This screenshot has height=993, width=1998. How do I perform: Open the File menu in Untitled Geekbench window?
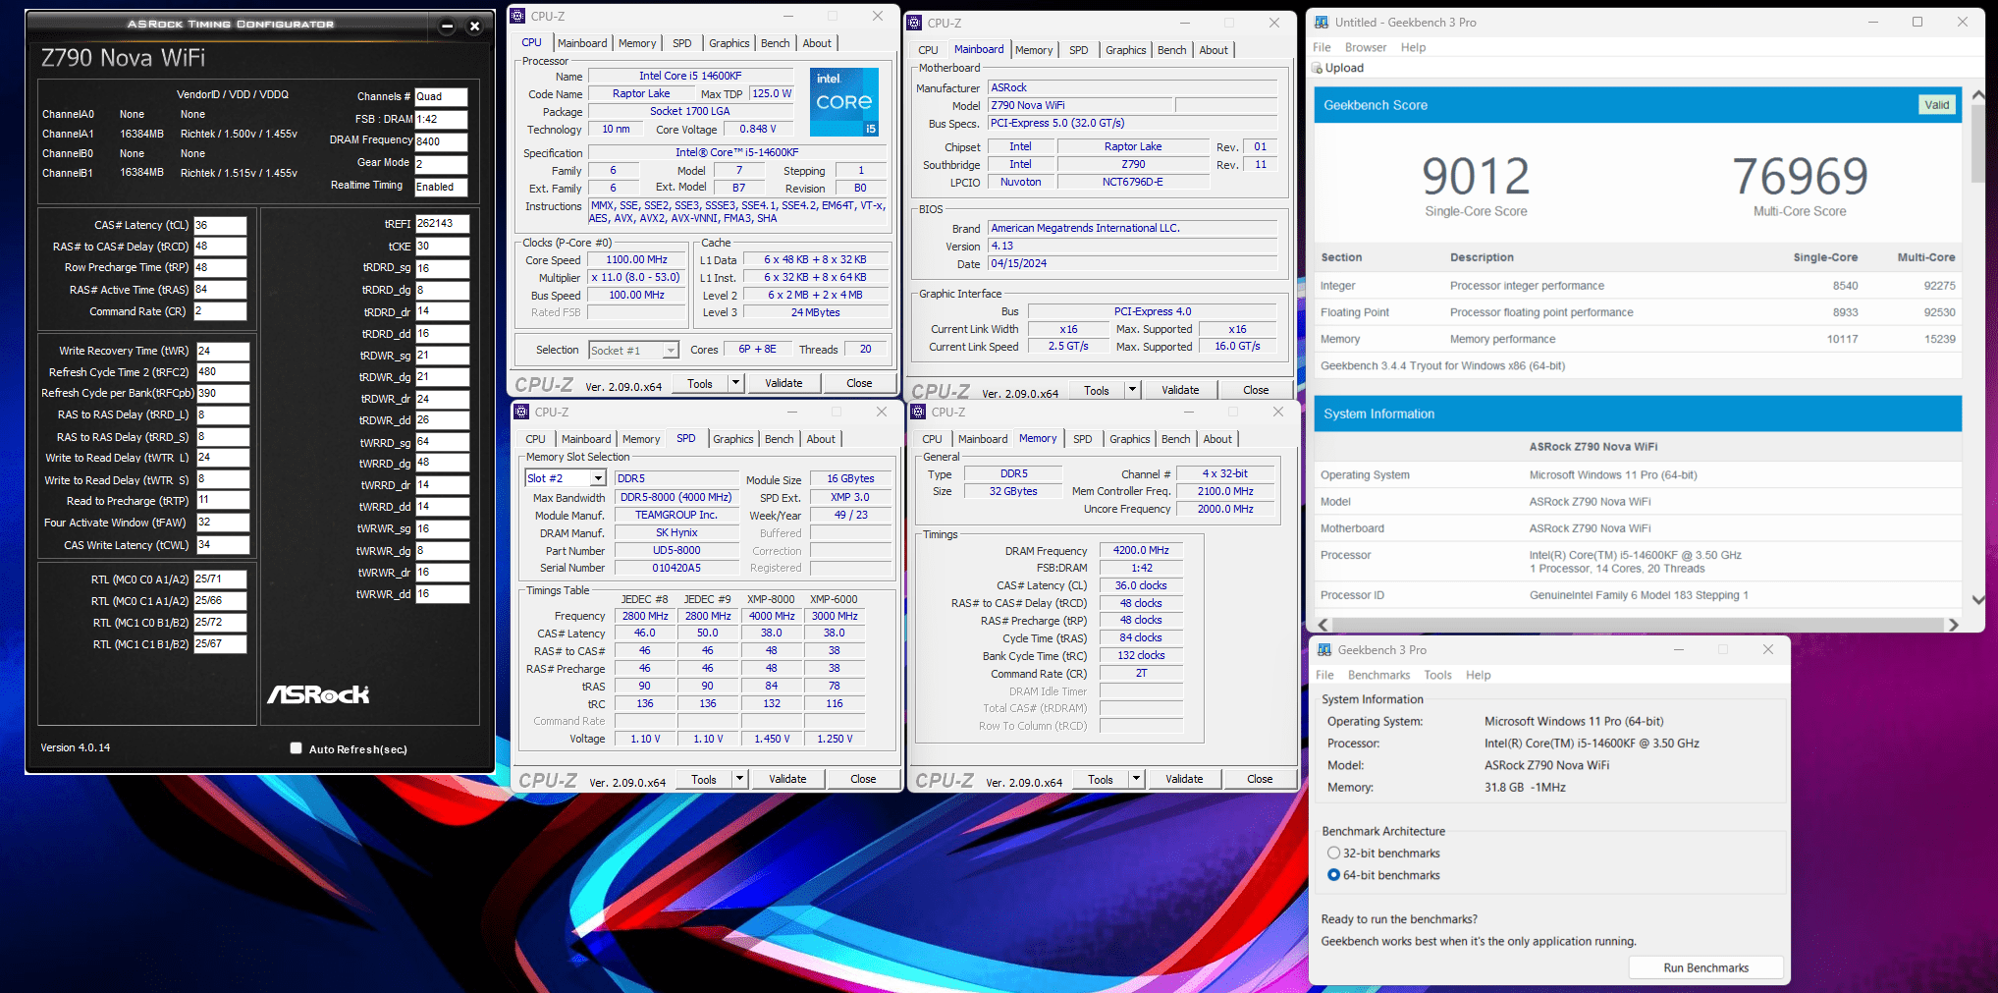(1322, 47)
